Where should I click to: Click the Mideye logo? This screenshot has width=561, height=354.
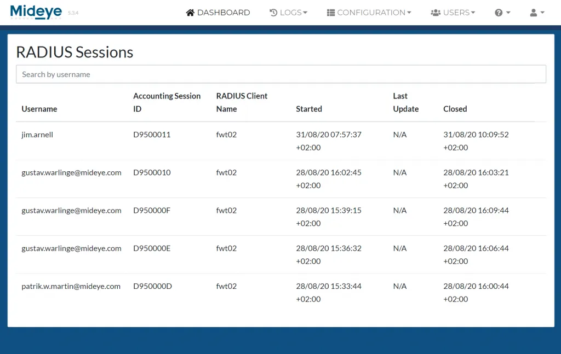tap(35, 11)
